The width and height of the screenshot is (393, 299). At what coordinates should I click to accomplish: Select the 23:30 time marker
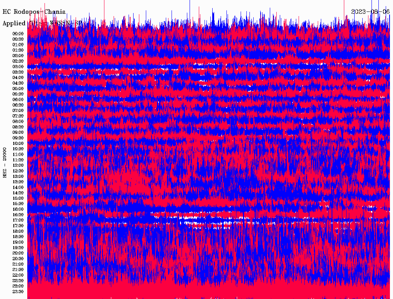pyautogui.click(x=18, y=292)
